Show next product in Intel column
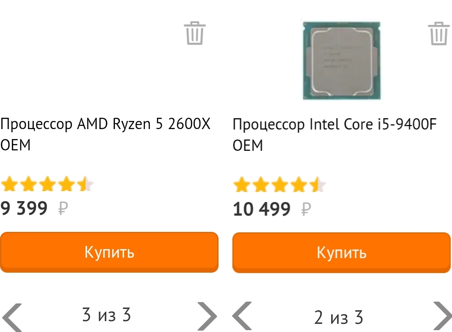Image resolution: width=452 pixels, height=332 pixels. 443,316
